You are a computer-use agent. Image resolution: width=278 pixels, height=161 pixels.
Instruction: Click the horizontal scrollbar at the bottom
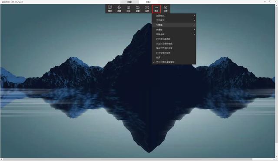pyautogui.click(x=128, y=159)
